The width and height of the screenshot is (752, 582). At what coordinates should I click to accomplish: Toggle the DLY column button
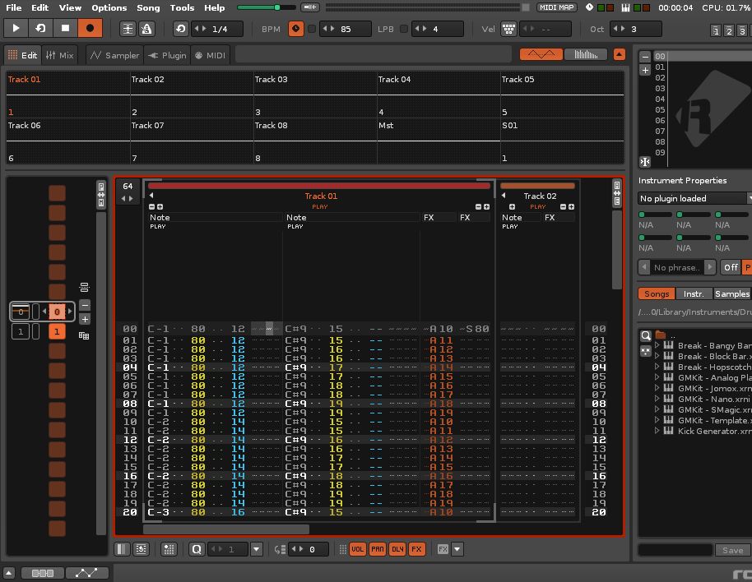click(x=397, y=549)
